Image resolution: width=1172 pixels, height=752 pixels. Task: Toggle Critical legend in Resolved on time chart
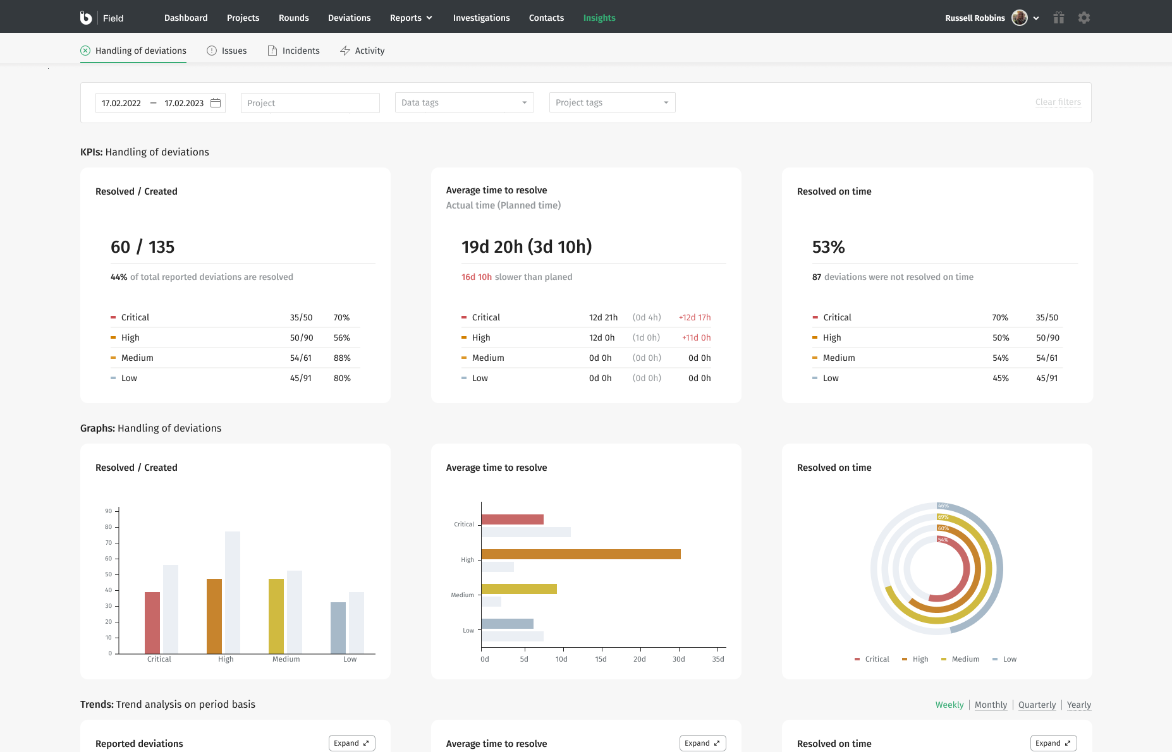point(872,659)
